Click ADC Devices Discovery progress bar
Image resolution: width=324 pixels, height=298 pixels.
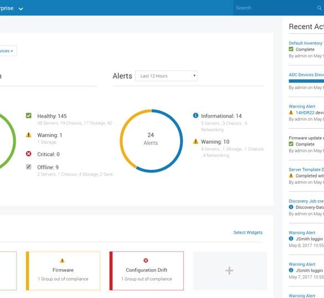coord(306,81)
